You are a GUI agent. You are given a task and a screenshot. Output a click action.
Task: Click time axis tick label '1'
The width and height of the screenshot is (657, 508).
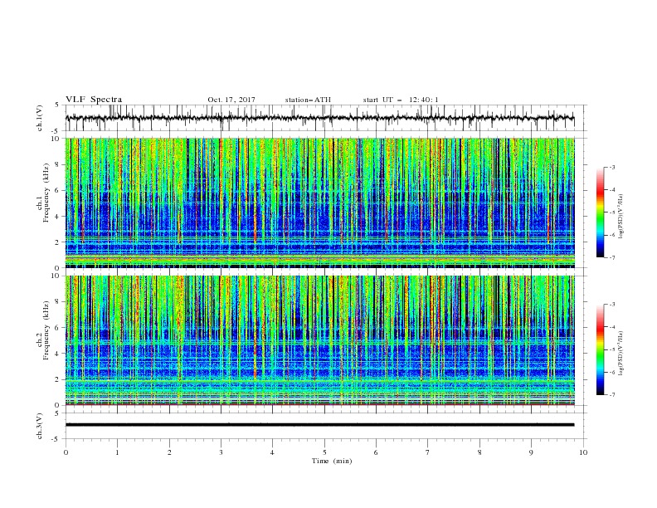[117, 452]
